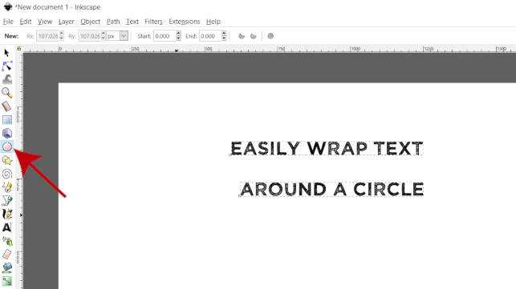Click the Ry radius input field
The width and height of the screenshot is (516, 289).
click(x=90, y=36)
